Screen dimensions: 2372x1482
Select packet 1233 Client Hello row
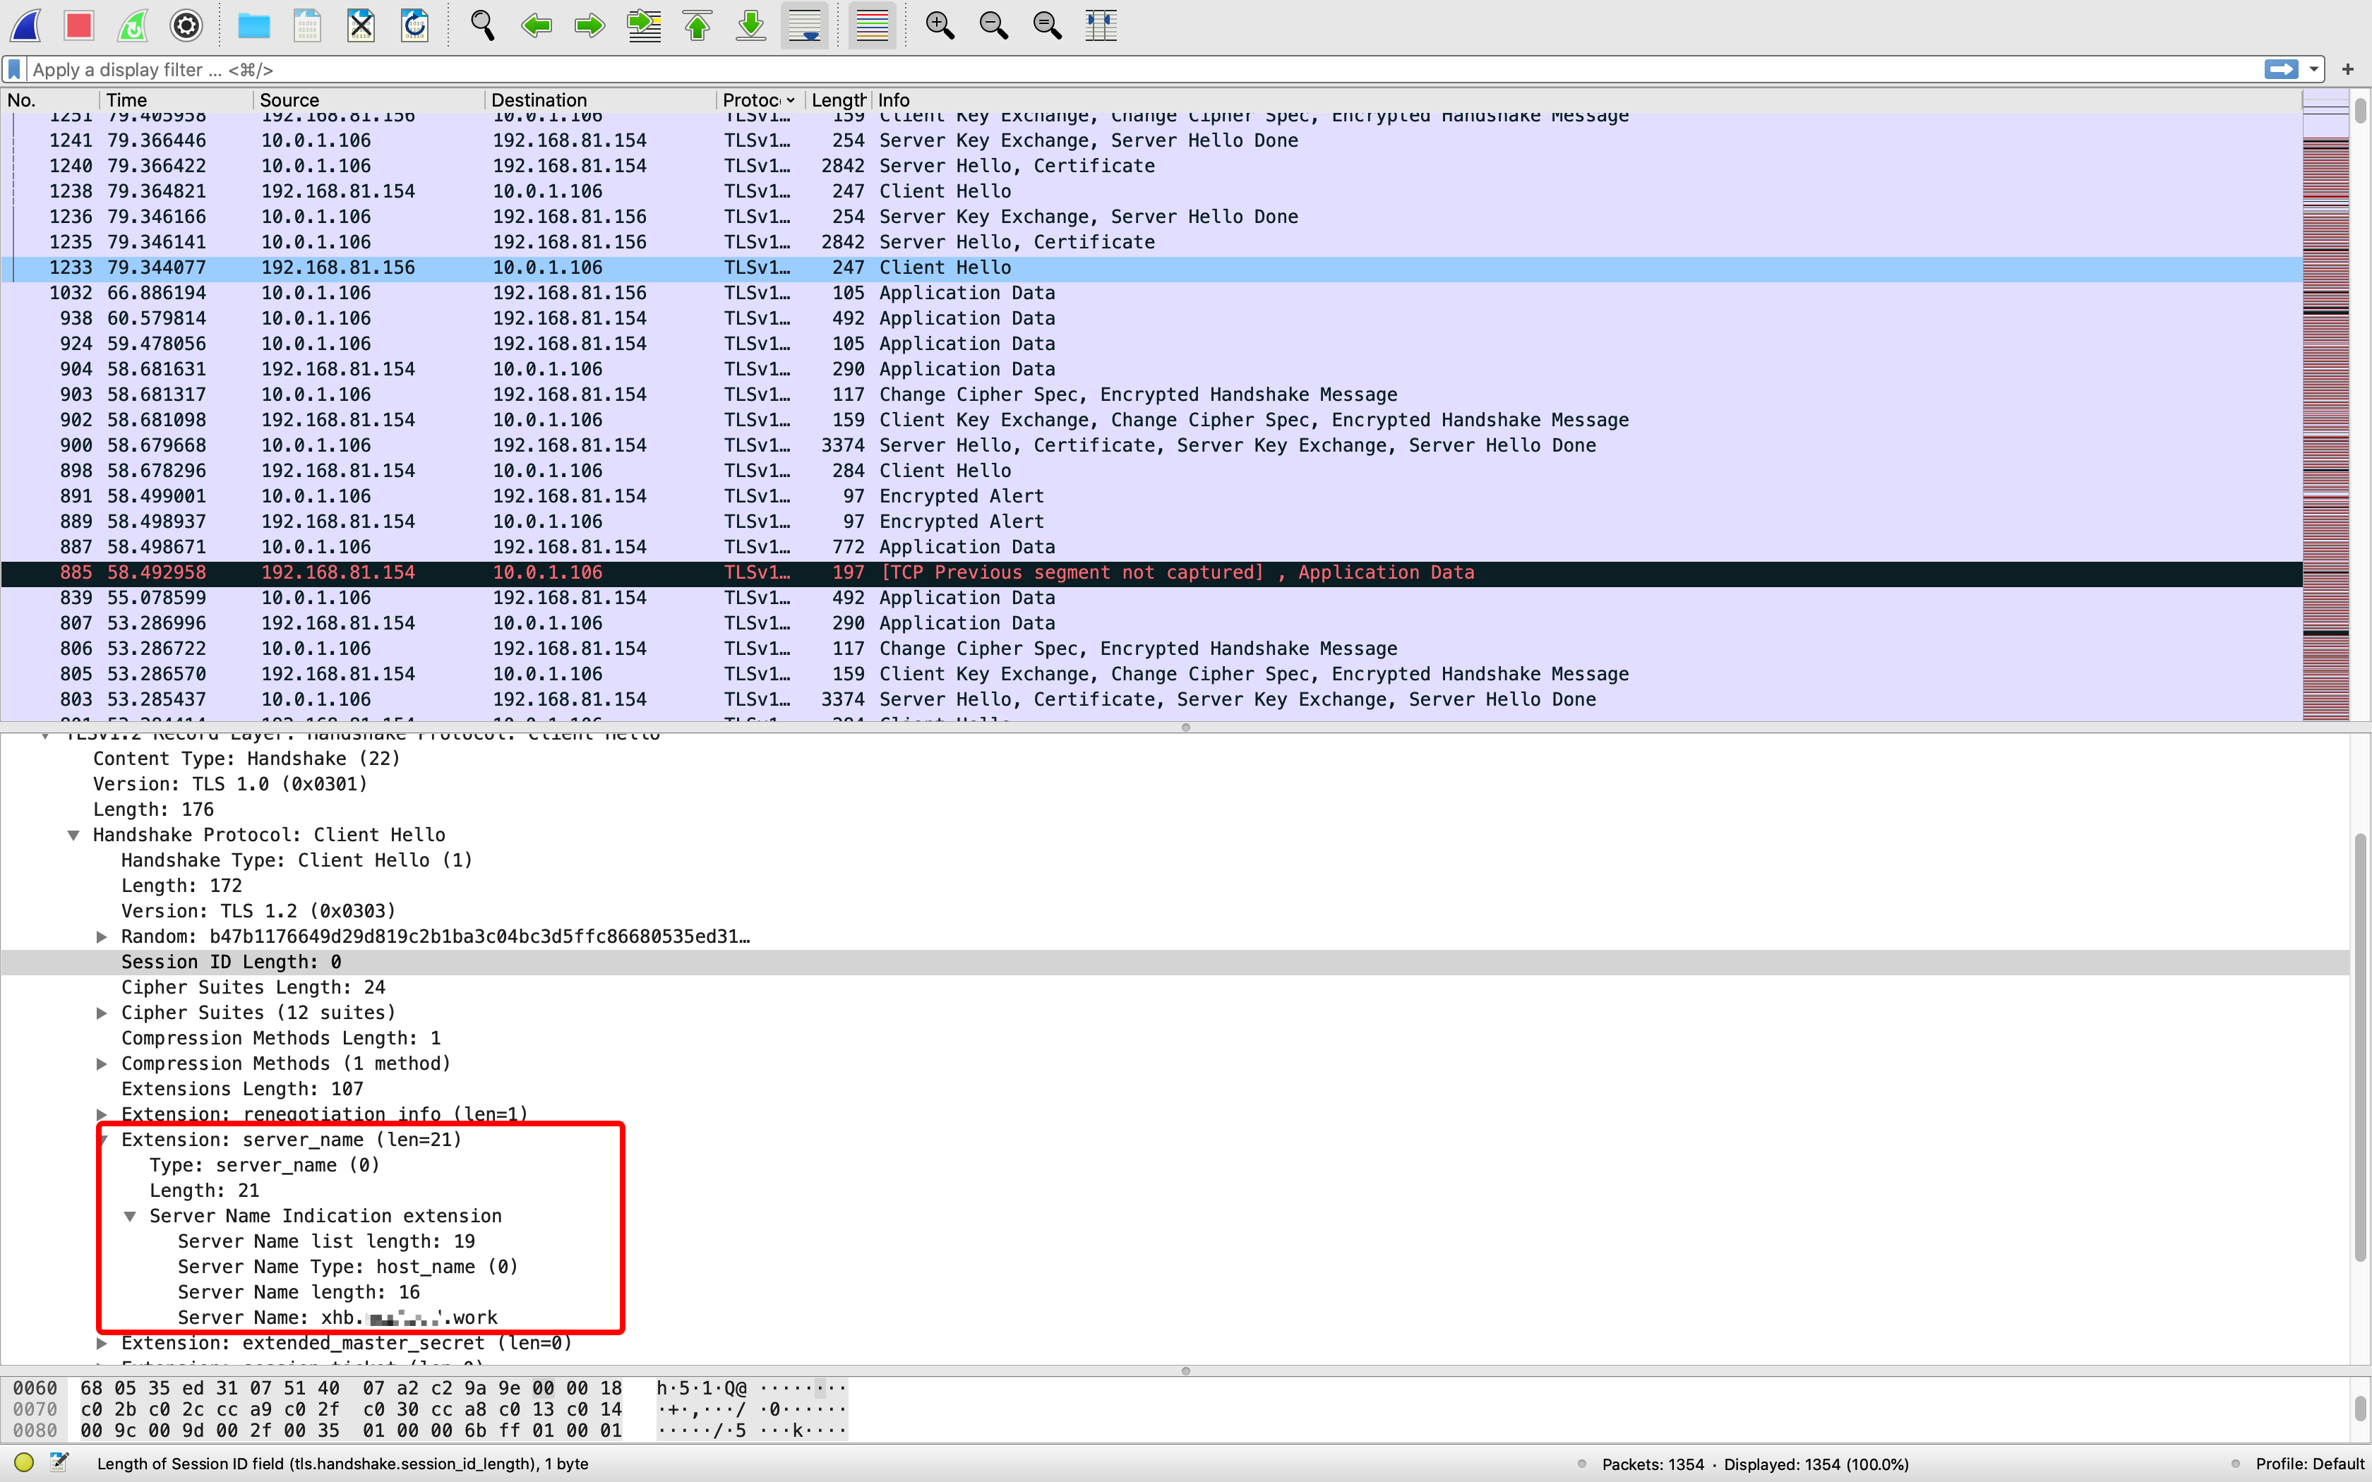pos(1151,267)
